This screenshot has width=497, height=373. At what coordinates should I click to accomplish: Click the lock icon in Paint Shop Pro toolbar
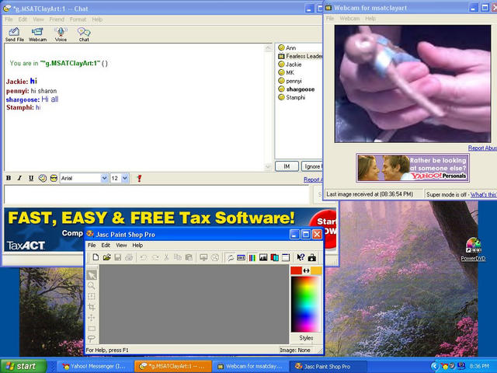pos(312,257)
